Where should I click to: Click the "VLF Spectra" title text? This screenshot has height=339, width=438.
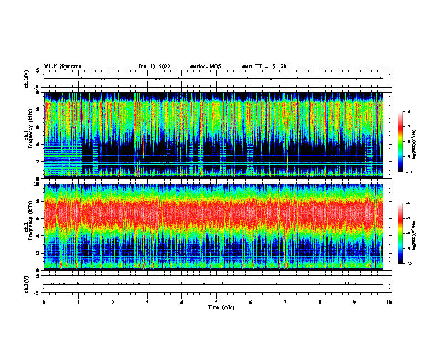pos(62,66)
